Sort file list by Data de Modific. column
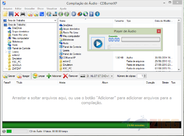 pos(164,21)
